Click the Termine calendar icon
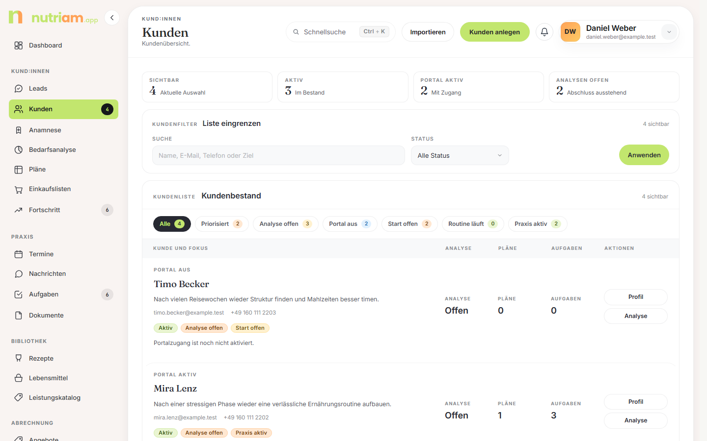This screenshot has height=441, width=707. pyautogui.click(x=19, y=254)
